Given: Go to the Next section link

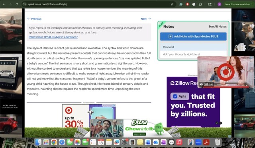Looking at the screenshot, I should (146, 19).
